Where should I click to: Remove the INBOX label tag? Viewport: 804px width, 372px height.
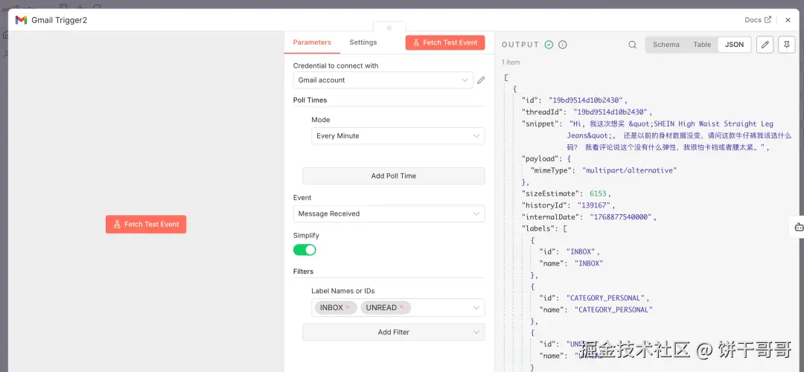click(347, 307)
